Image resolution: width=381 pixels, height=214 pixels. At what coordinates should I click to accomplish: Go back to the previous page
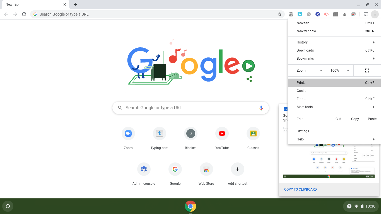click(x=6, y=14)
